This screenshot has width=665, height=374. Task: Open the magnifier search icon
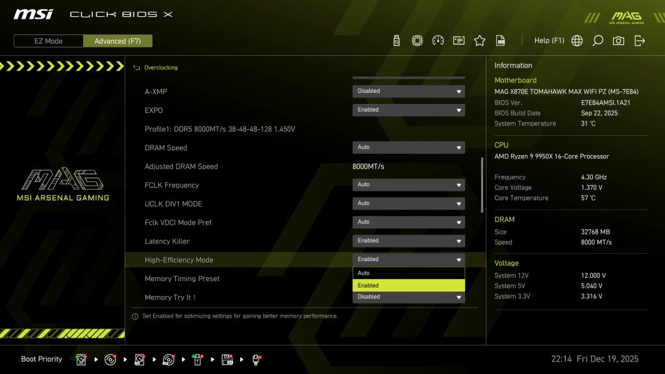[x=597, y=41]
